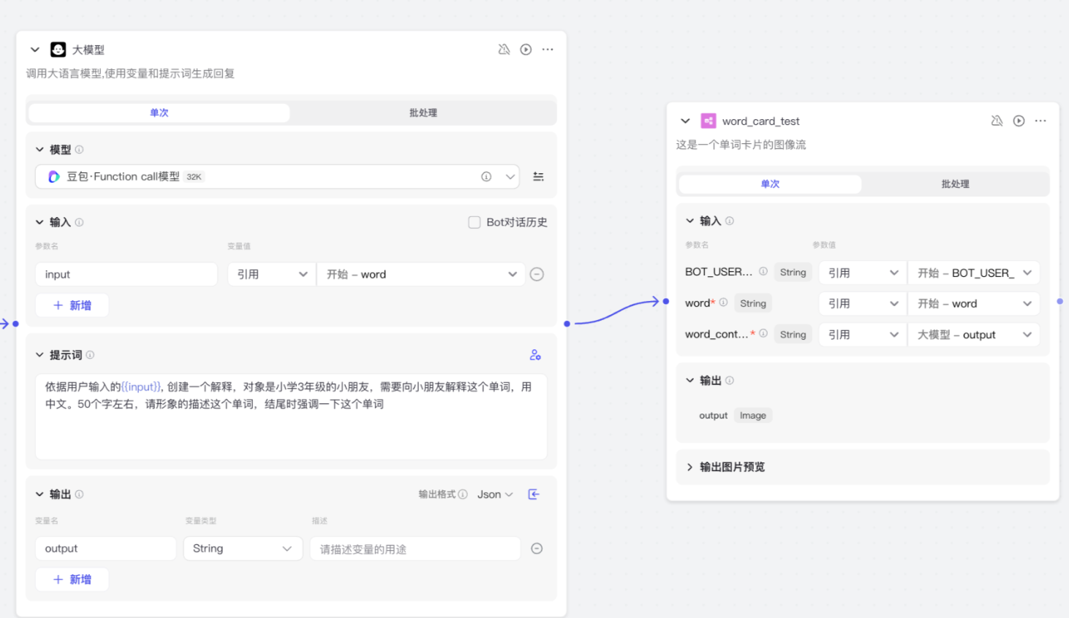Expand the 输出图片预览 section

click(x=690, y=467)
